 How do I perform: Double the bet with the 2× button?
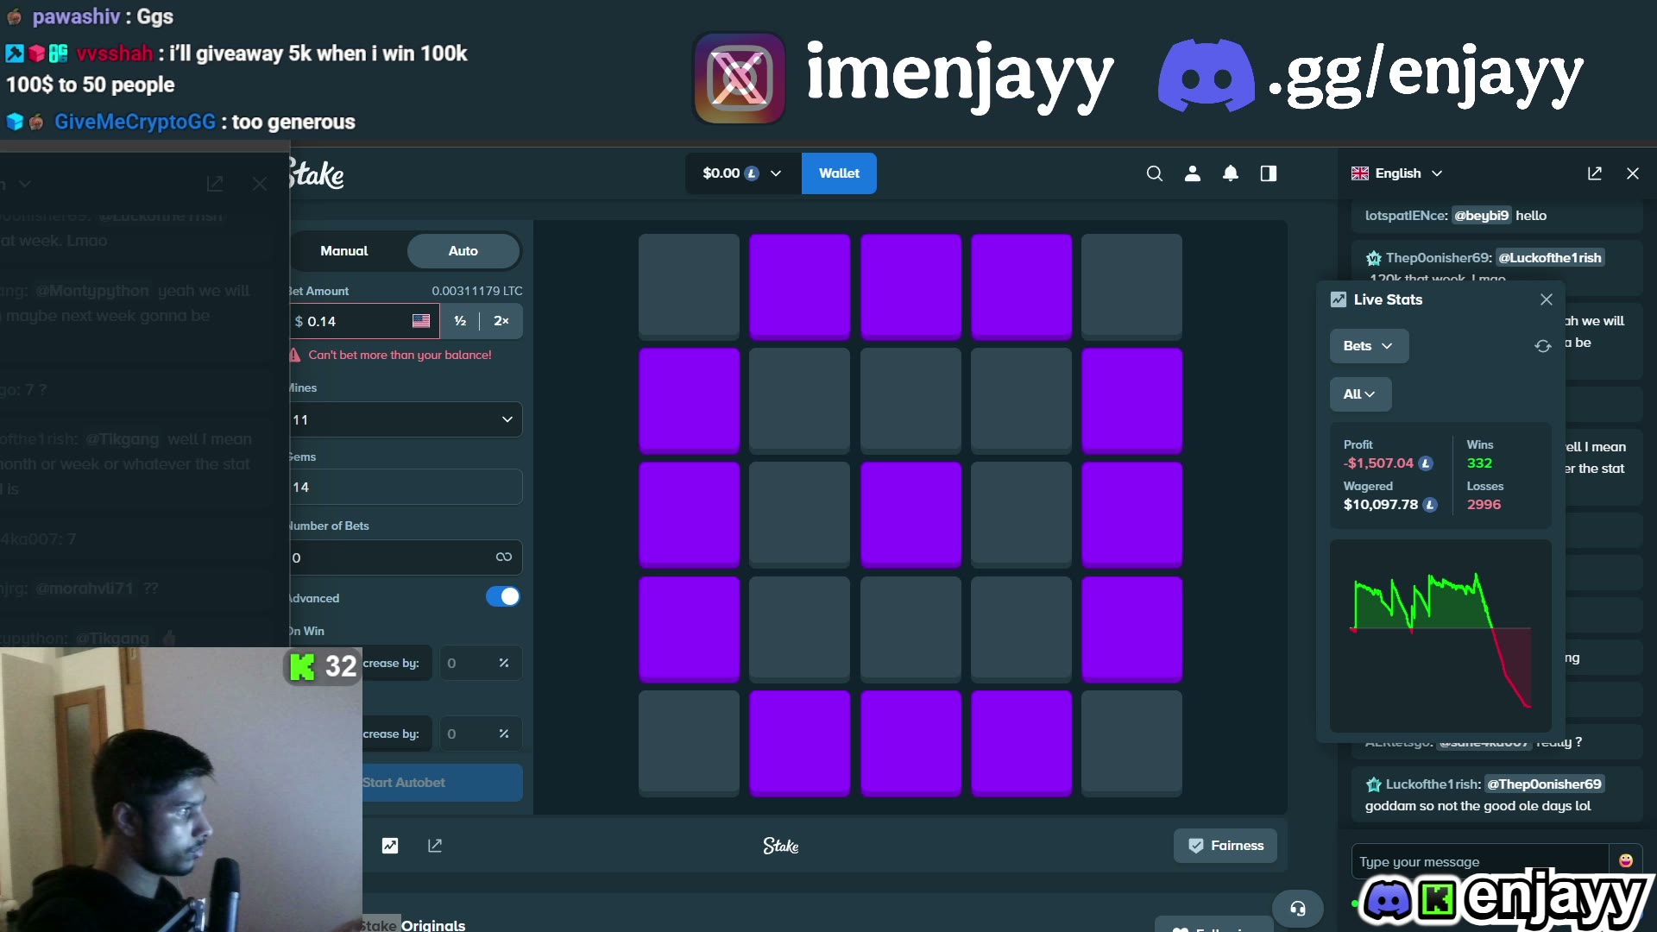501,321
